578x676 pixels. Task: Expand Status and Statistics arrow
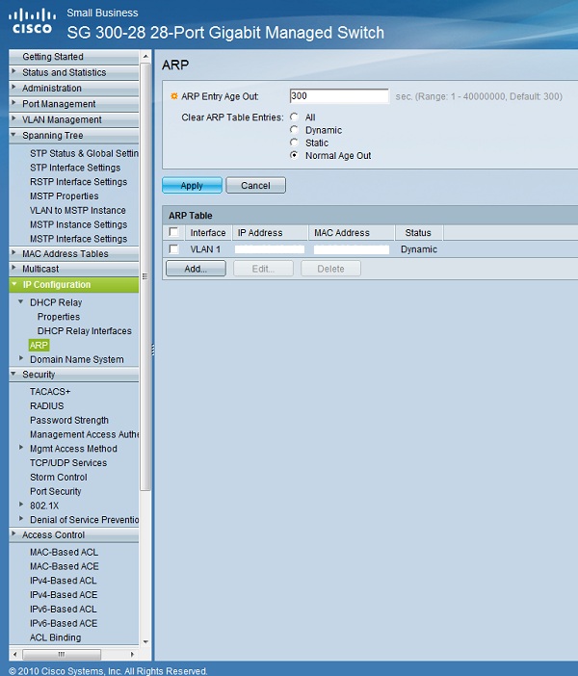13,71
